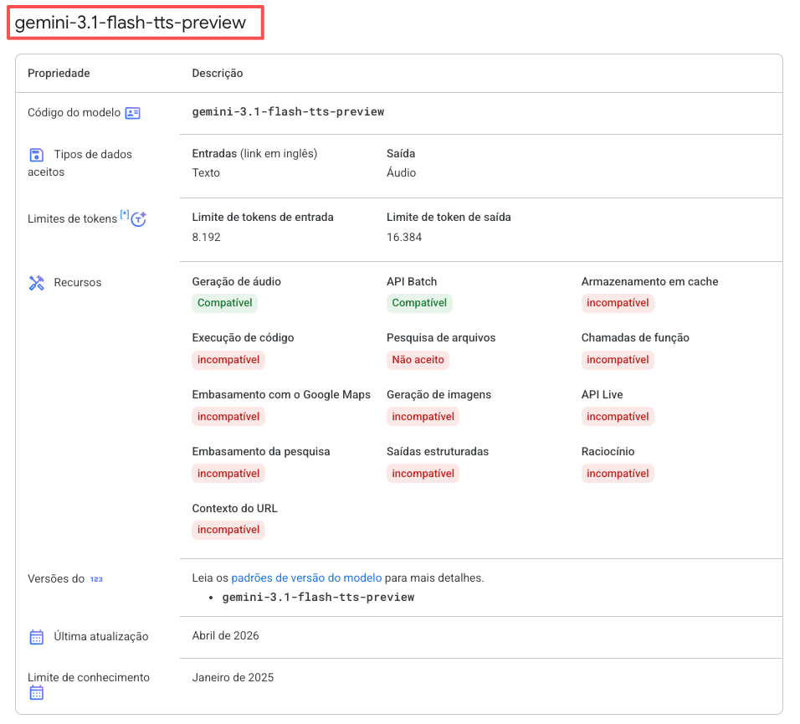800x724 pixels.
Task: Click the Descrição column header
Action: point(218,74)
